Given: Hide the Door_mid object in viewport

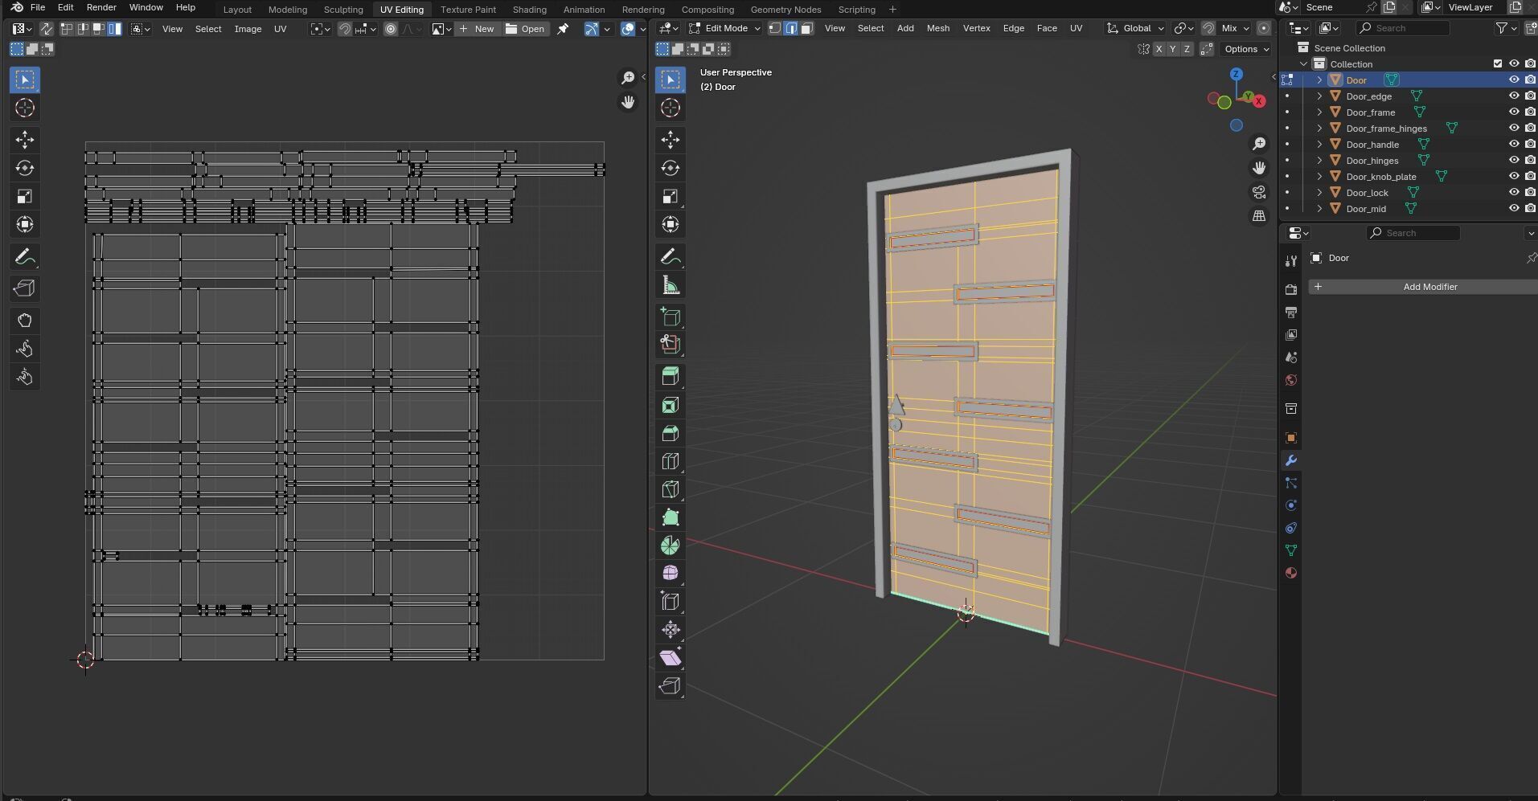Looking at the screenshot, I should [1514, 208].
